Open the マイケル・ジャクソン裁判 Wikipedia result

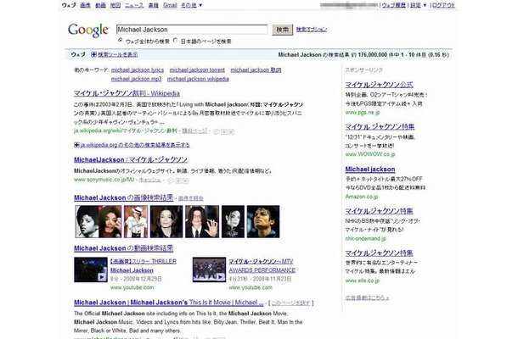click(x=127, y=91)
